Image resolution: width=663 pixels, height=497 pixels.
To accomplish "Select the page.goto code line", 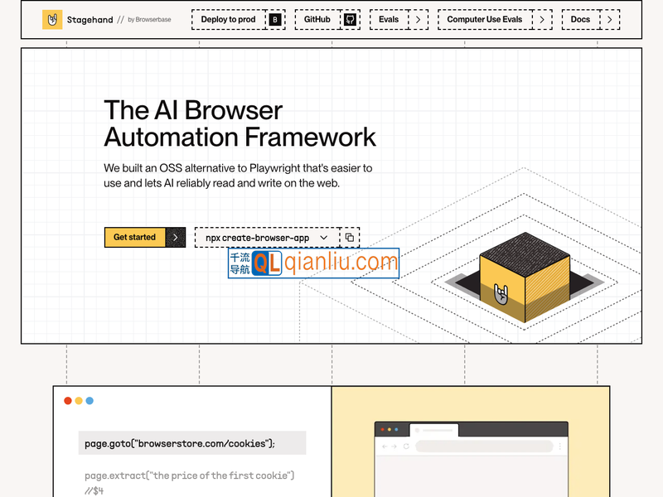I will click(180, 443).
